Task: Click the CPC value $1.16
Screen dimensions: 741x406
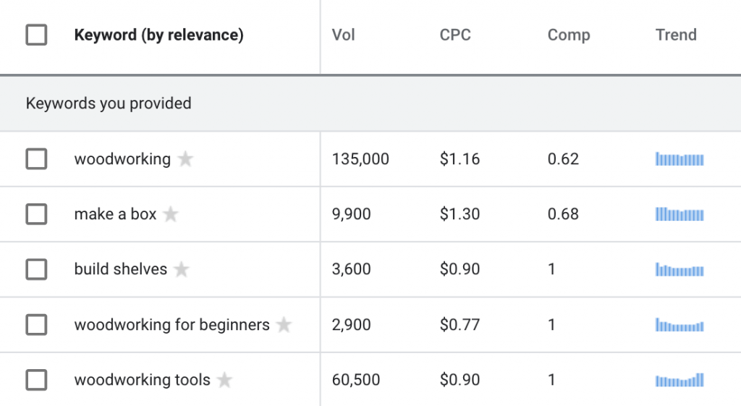Action: coord(460,158)
